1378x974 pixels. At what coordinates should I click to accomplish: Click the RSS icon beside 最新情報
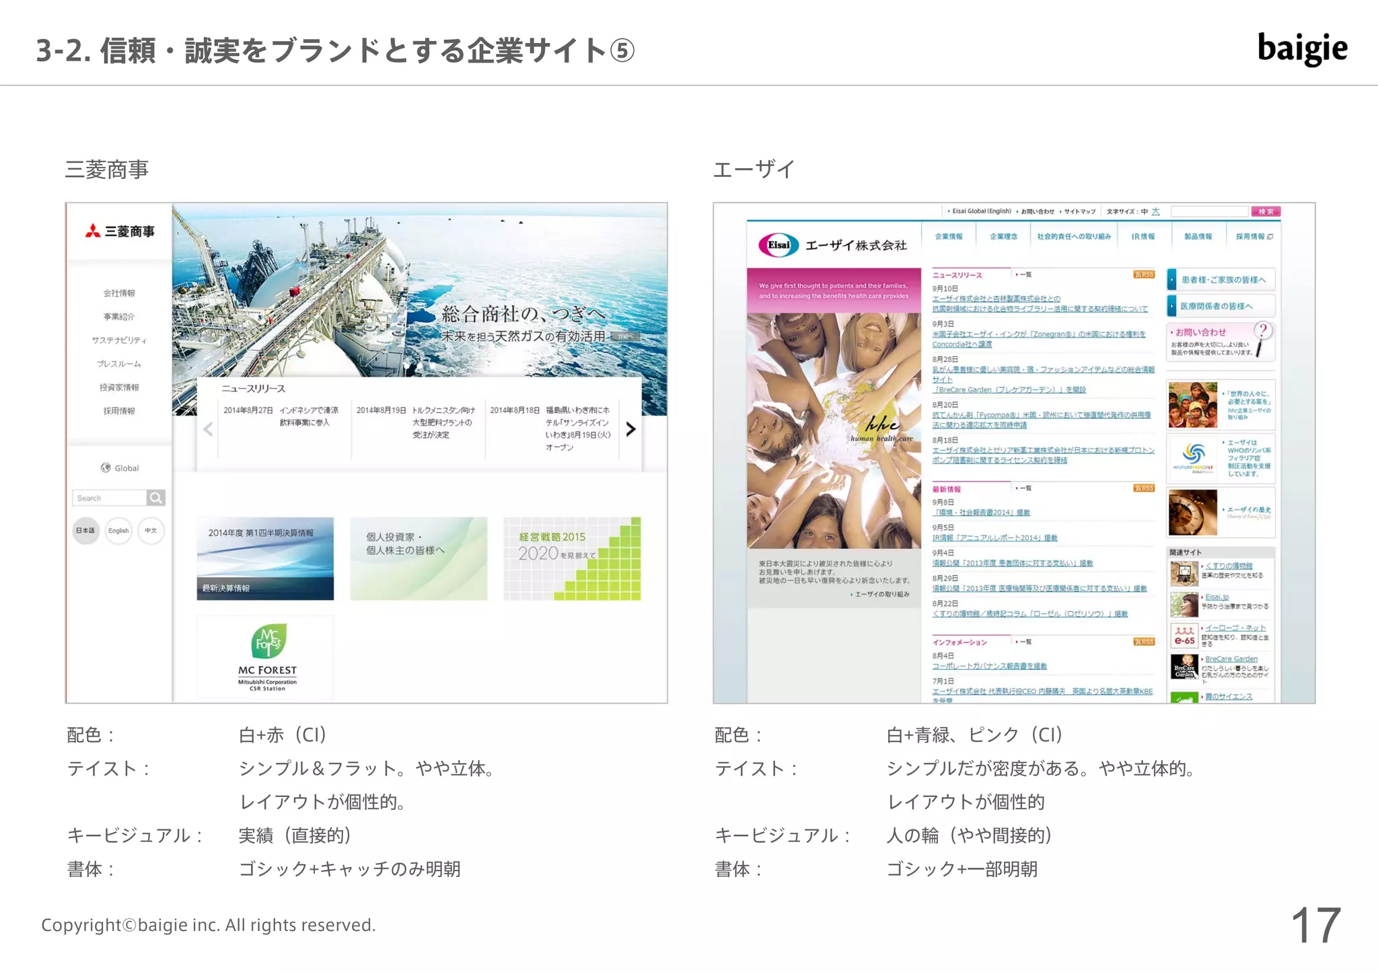click(x=1144, y=488)
